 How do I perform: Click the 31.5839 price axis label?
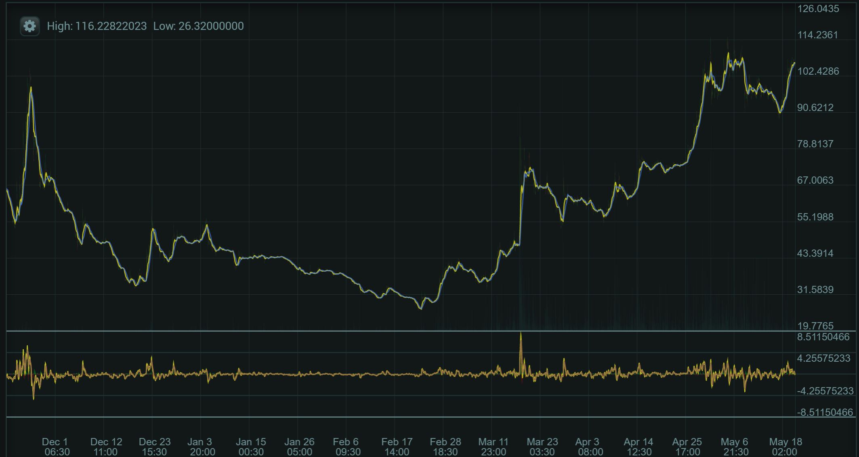coord(815,290)
